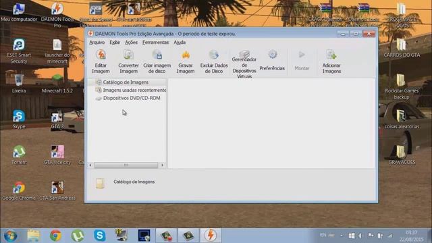Click launcher do minecraft desktop icon

pos(57,51)
